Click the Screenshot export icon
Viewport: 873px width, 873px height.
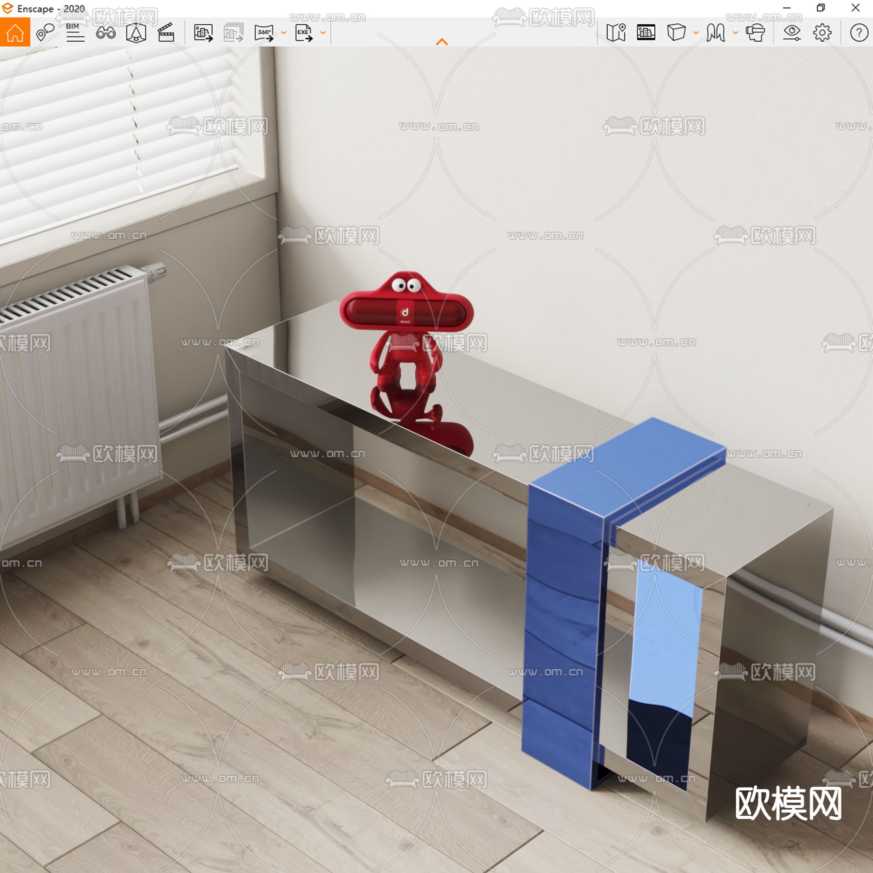coord(203,33)
